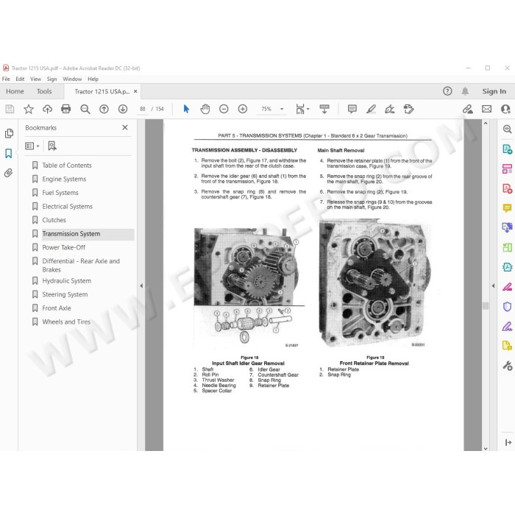Open the Window menu
Image resolution: width=515 pixels, height=515 pixels.
coord(72,79)
